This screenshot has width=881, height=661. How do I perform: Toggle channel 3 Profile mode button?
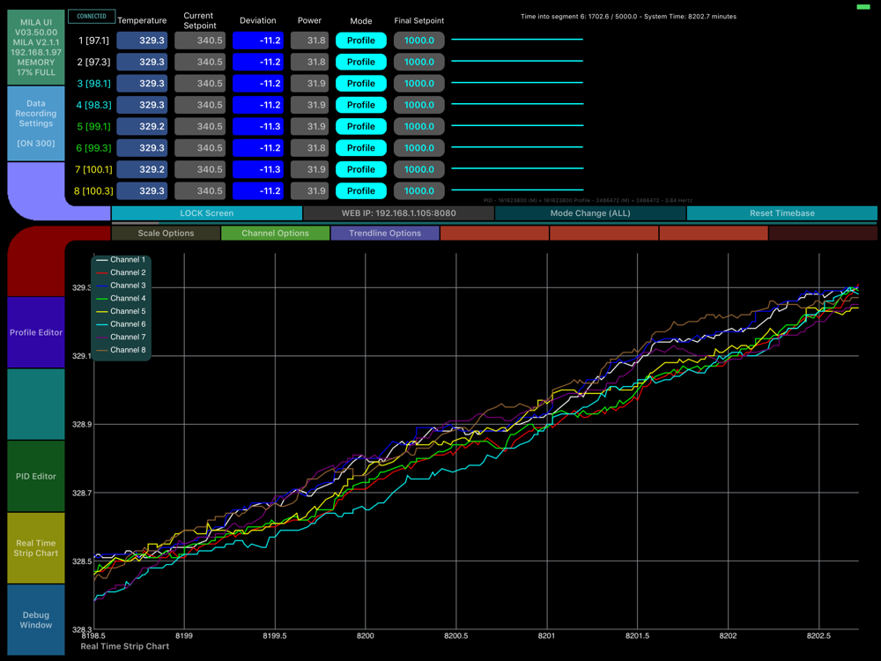tap(360, 83)
